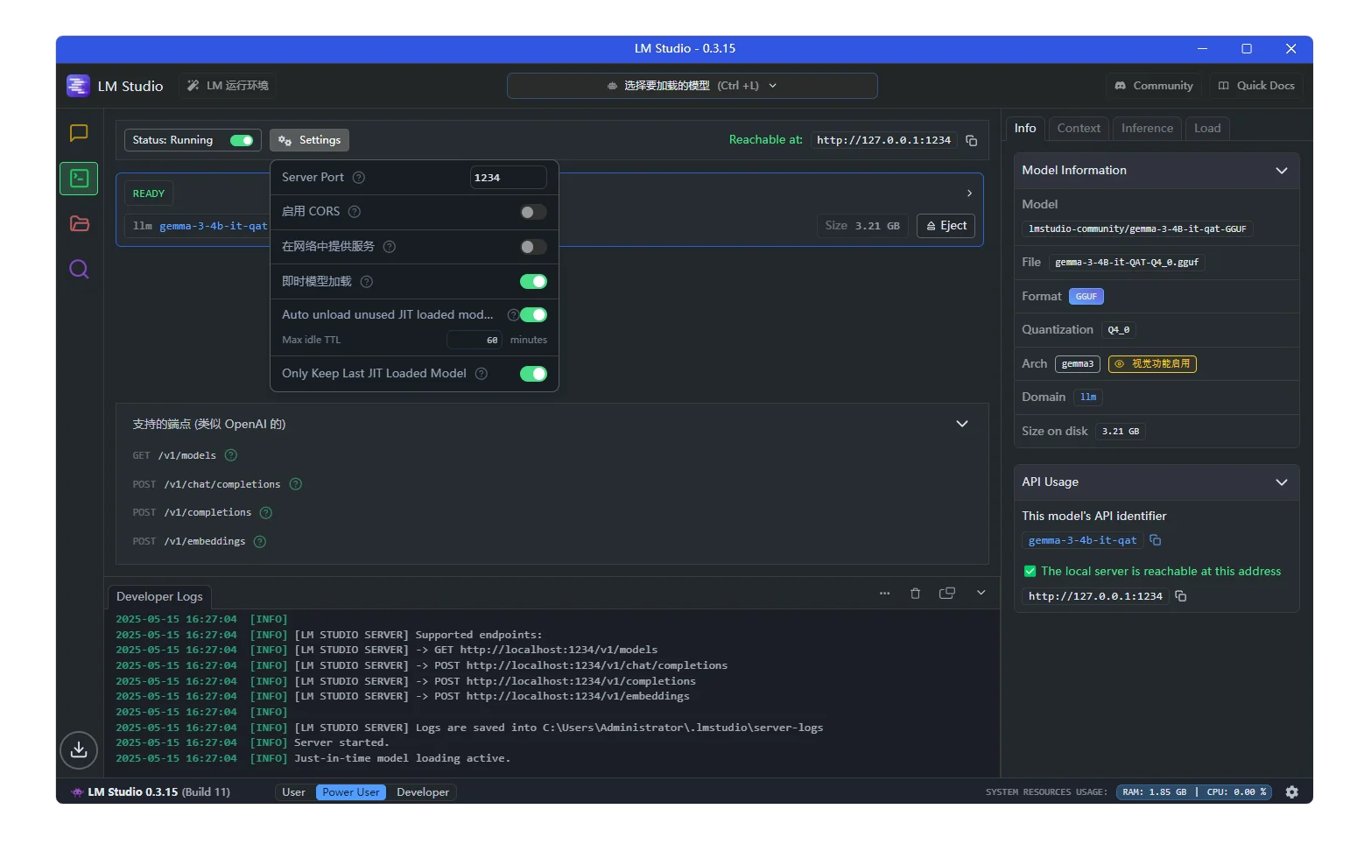Open the Discover search sidebar icon

point(79,269)
